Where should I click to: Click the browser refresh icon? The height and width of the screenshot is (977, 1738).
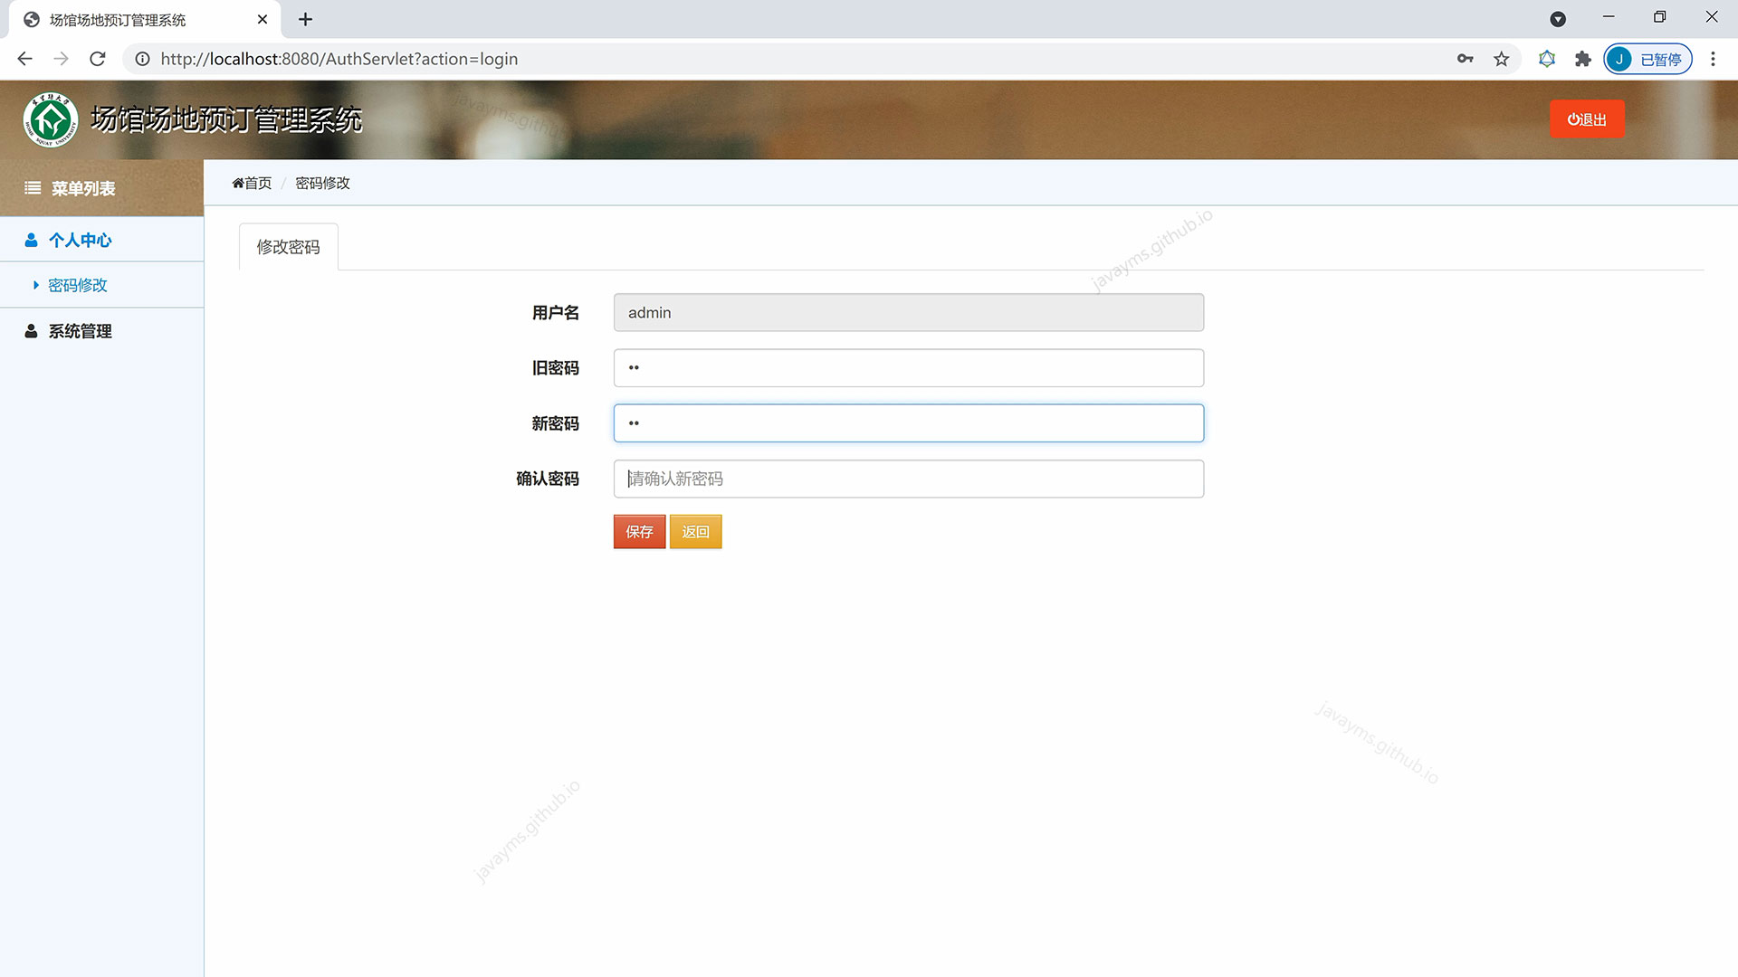tap(98, 58)
